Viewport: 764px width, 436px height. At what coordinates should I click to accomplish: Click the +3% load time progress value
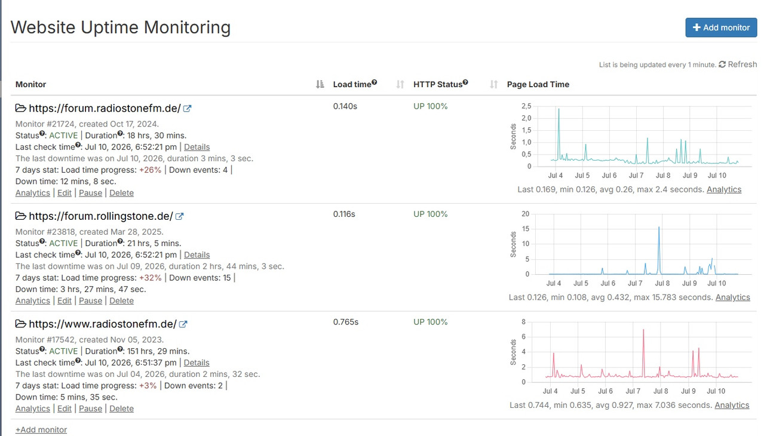coord(148,385)
